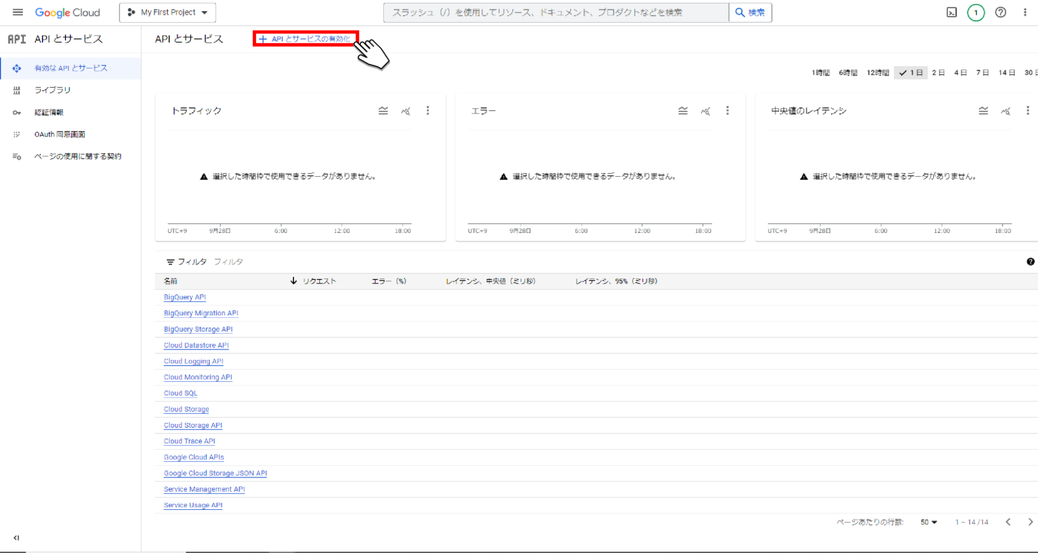Sort by レイテンシ、中央値 column header

point(491,281)
